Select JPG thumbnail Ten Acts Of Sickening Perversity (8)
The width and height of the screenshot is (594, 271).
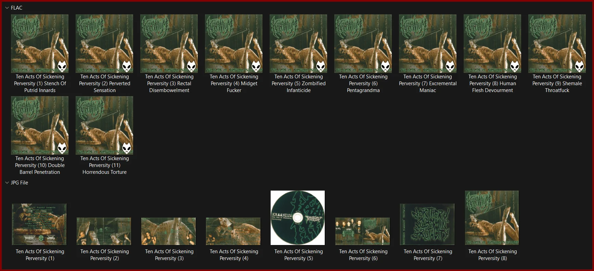492,218
